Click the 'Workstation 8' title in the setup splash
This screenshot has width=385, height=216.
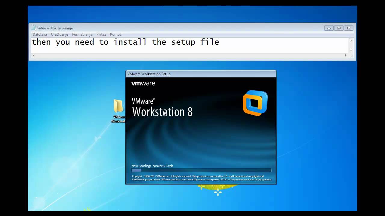pyautogui.click(x=162, y=112)
